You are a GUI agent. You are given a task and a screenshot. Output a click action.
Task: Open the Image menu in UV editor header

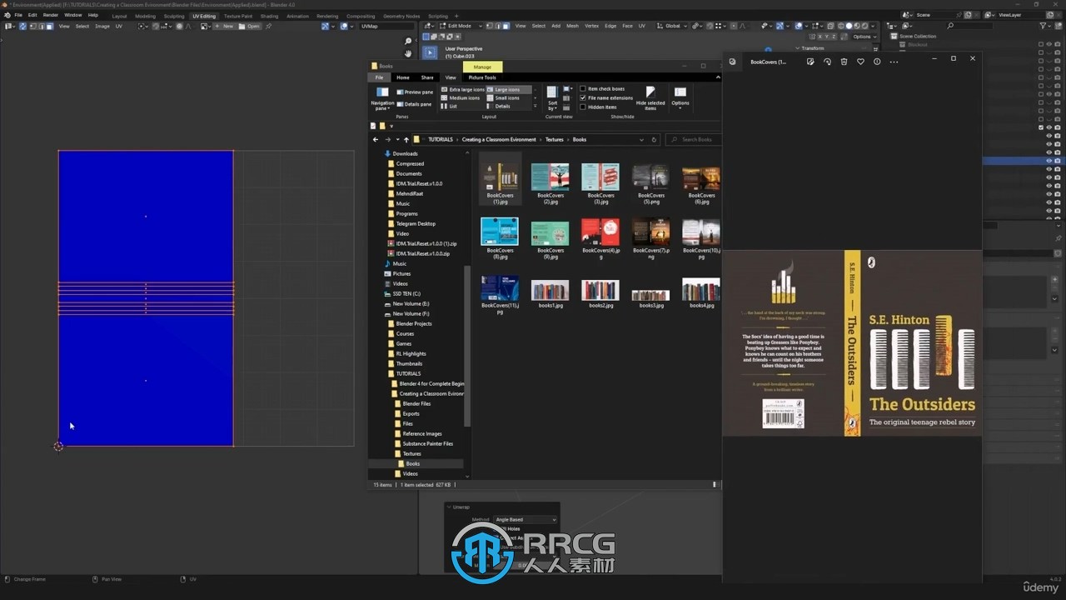coord(102,26)
